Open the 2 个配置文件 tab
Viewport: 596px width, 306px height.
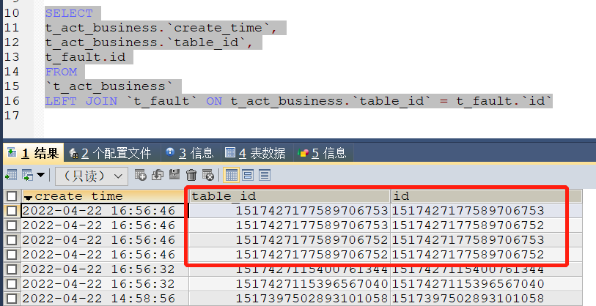coord(111,153)
